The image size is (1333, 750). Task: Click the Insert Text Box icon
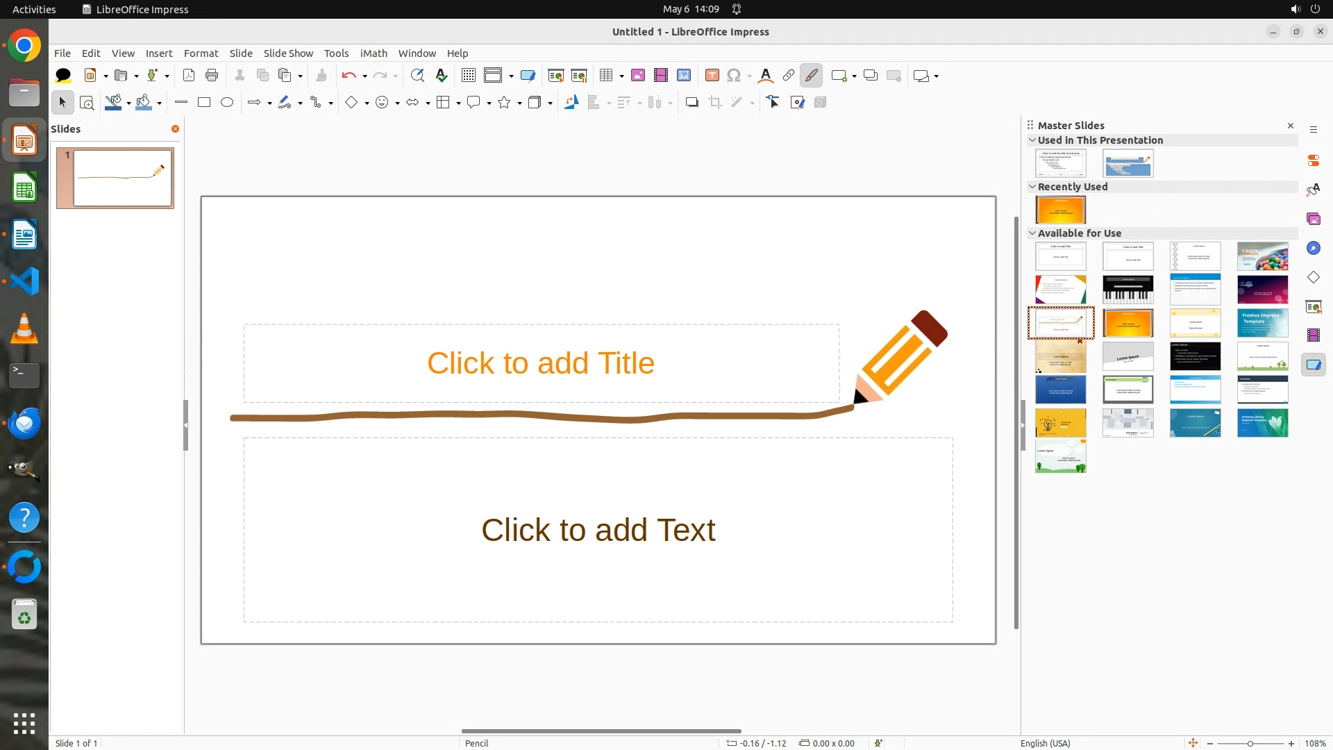[712, 76]
